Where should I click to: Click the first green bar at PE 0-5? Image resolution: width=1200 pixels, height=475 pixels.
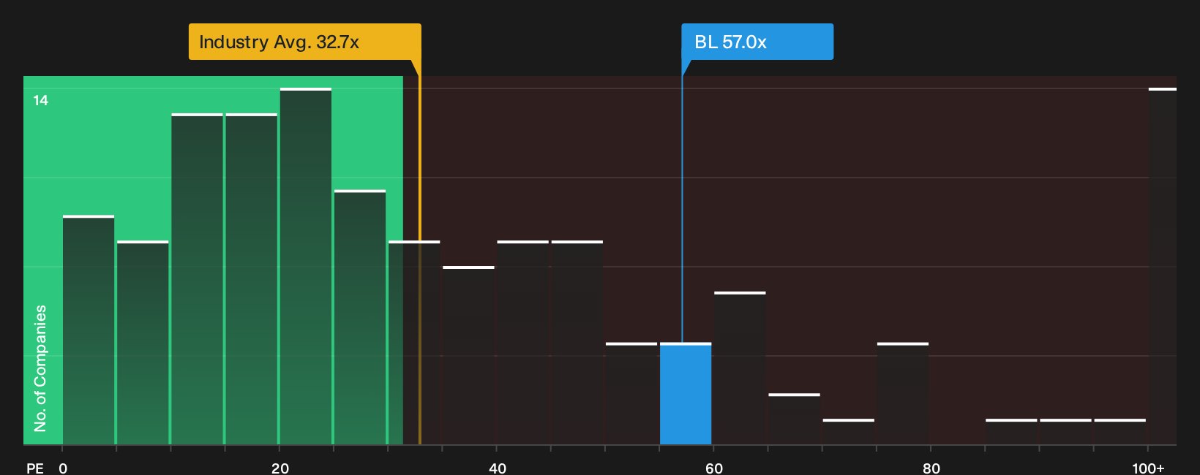pos(89,330)
